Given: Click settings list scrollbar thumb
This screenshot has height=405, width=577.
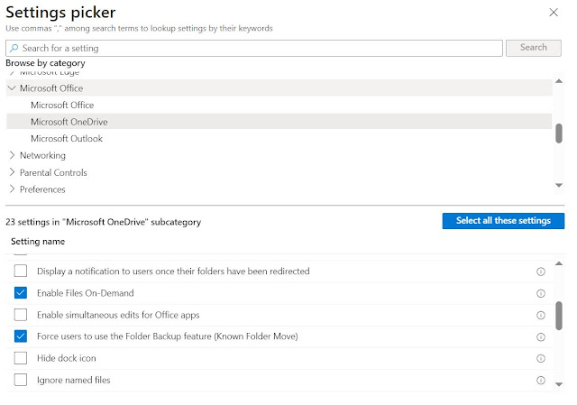Looking at the screenshot, I should (559, 316).
